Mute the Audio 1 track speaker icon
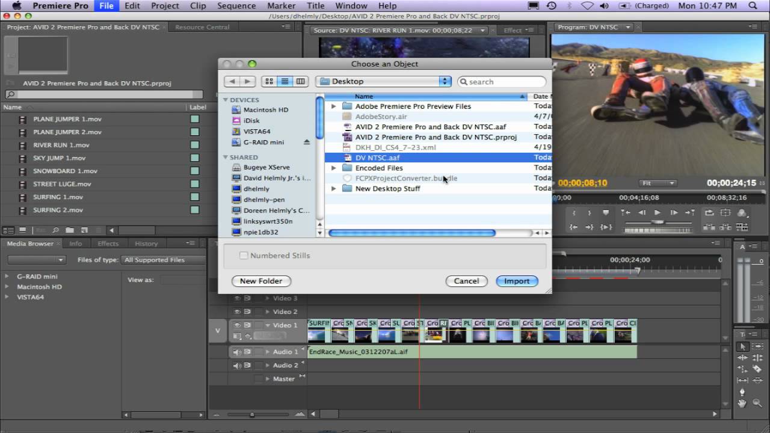The width and height of the screenshot is (770, 433). [237, 352]
